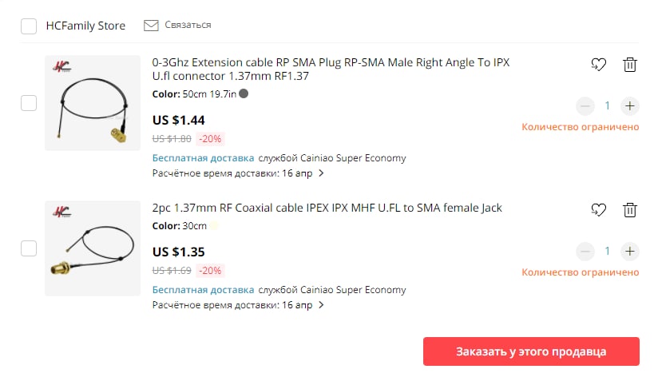Click the gray color swatch next to 50cm
Image resolution: width=658 pixels, height=381 pixels.
[x=244, y=93]
